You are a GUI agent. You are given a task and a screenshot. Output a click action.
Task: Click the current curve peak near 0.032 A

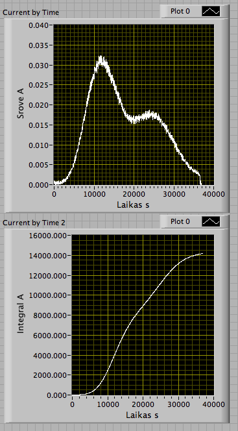pyautogui.click(x=101, y=60)
